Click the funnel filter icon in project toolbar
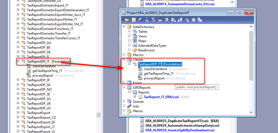The image size is (278, 133). click(153, 20)
